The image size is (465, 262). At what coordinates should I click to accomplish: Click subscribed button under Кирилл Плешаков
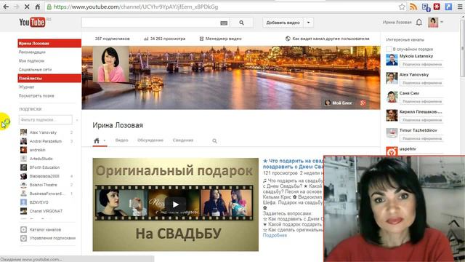421,120
